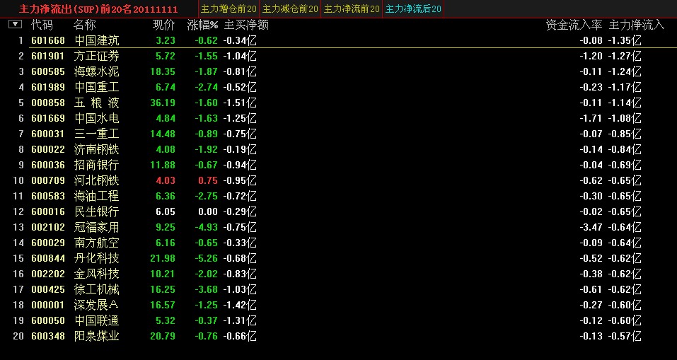Switch to the 主力减仓前20 tab
Viewport: 677px width, 360px height.
[290, 8]
